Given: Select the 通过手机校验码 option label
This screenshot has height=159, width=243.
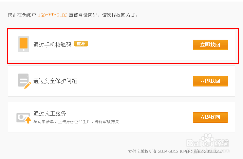Looking at the screenshot, I should 52,45.
